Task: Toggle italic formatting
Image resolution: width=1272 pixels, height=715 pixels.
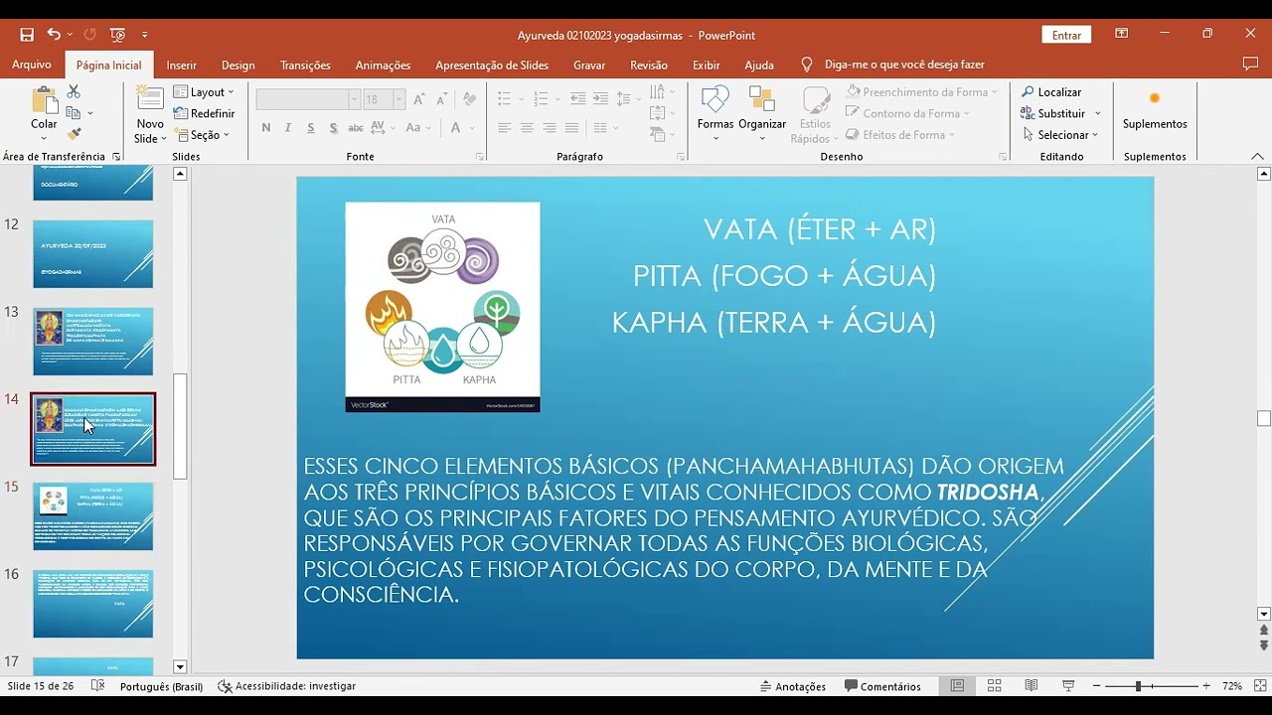Action: [x=288, y=128]
